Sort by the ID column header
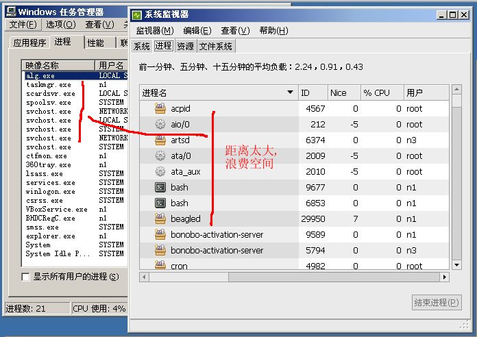477x337 pixels. point(313,92)
